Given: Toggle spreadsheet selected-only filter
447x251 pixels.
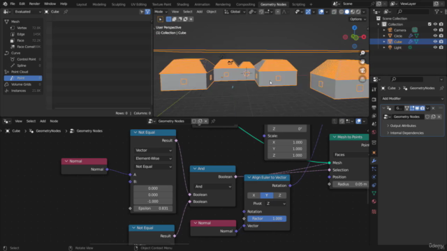Looking at the screenshot, I should pyautogui.click(x=142, y=12).
